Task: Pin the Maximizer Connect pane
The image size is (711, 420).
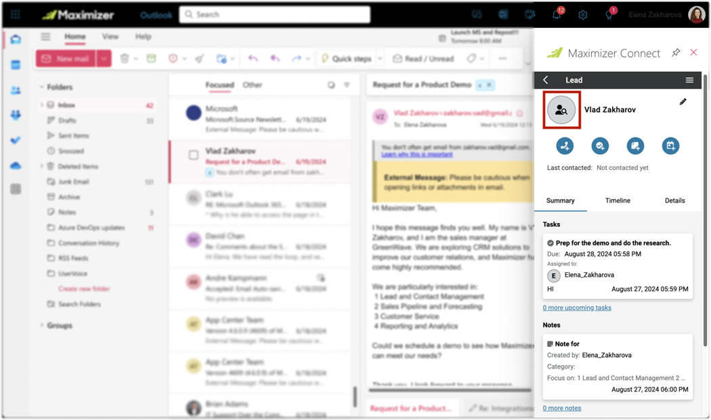Action: tap(676, 53)
